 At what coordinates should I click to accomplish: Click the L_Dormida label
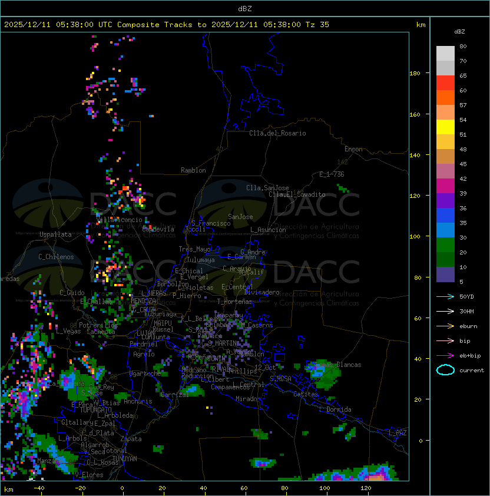tap(335, 409)
